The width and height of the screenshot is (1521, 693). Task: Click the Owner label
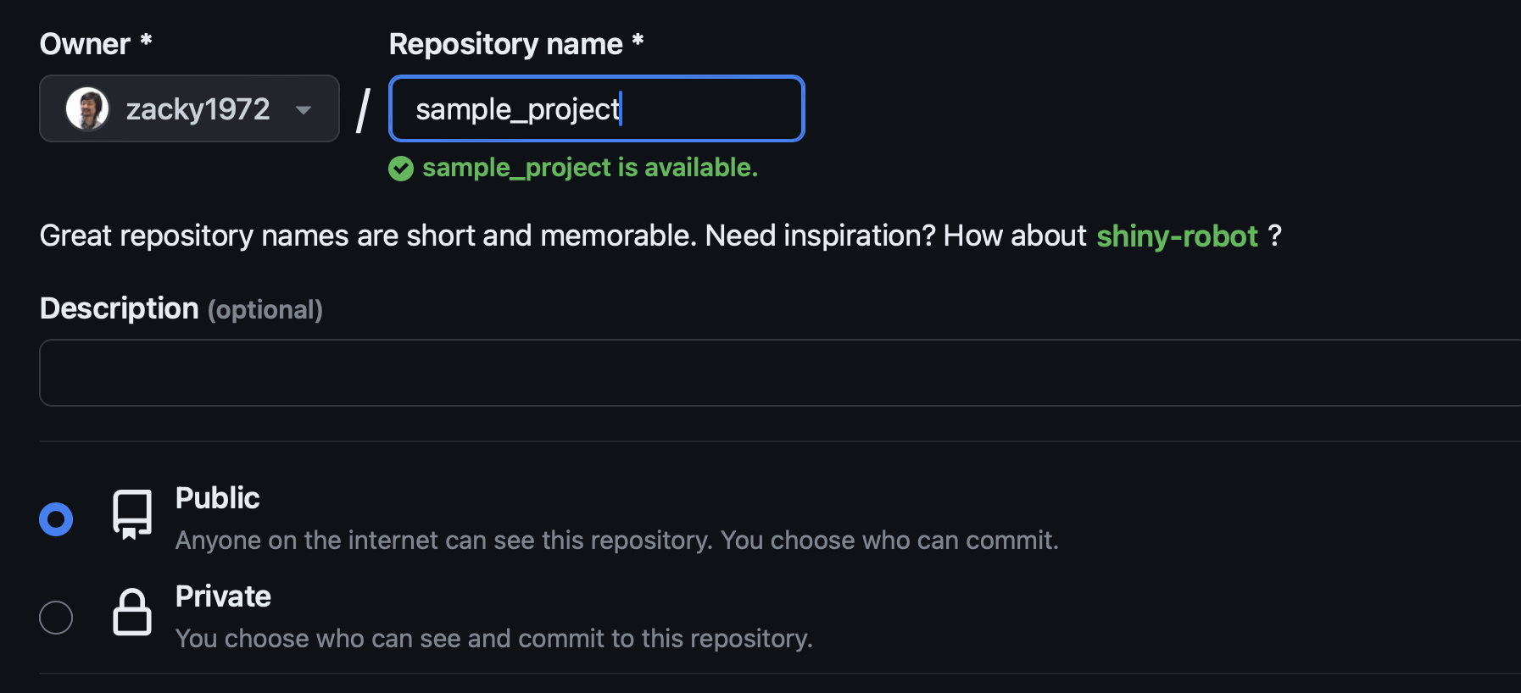[85, 44]
